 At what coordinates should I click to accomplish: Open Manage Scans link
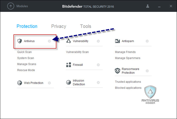click(x=27, y=64)
